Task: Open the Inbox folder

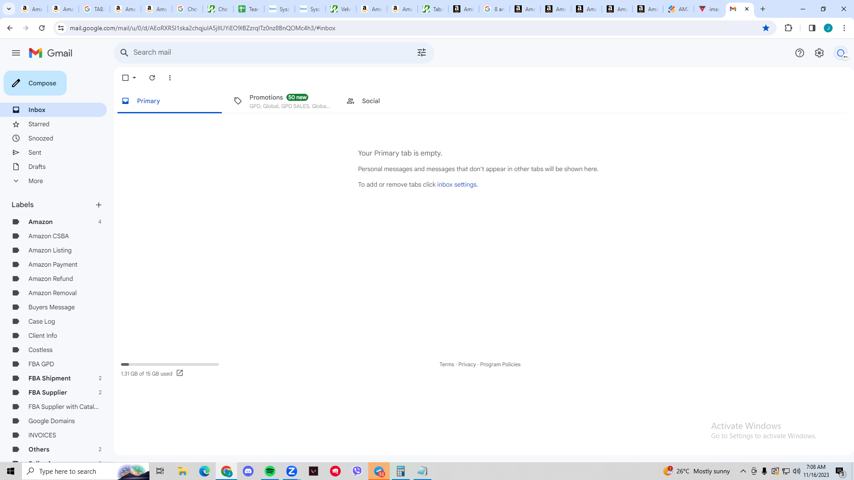Action: [53, 110]
